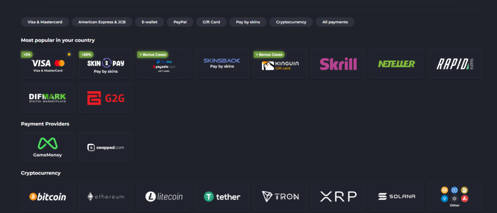
Task: Show All payments filter
Action: click(335, 22)
